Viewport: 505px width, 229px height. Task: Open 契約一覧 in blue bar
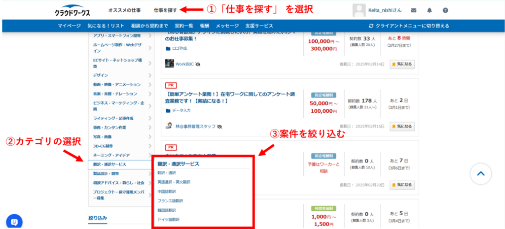click(x=184, y=26)
